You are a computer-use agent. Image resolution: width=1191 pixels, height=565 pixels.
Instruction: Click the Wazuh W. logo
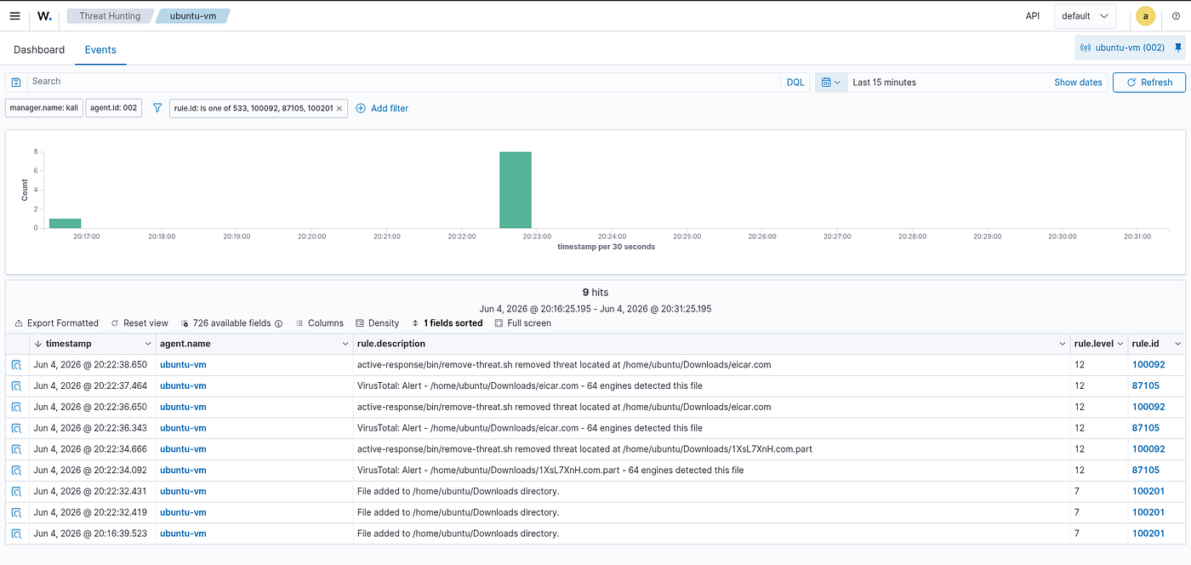[45, 15]
